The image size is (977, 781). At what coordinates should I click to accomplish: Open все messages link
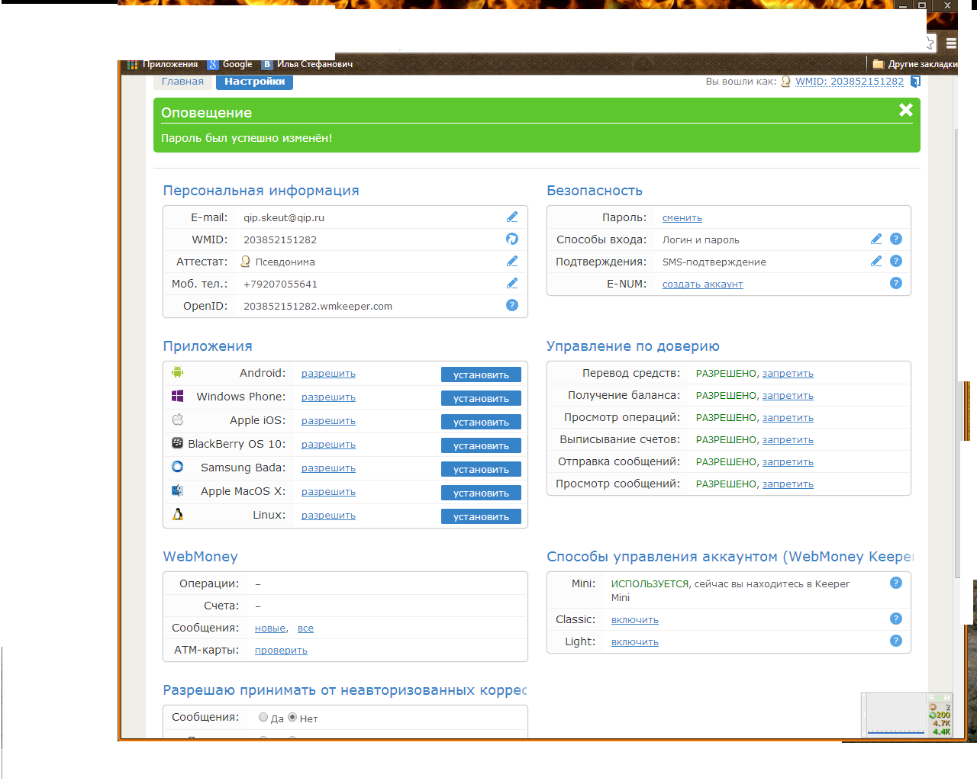tap(305, 628)
